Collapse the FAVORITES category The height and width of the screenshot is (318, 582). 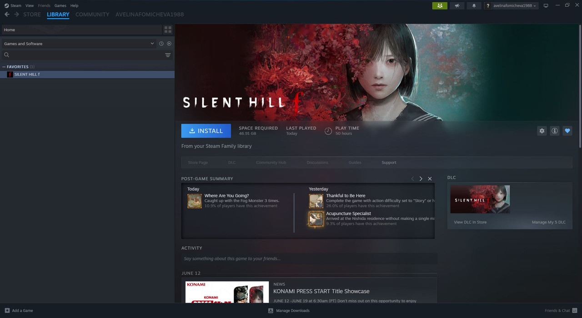click(4, 67)
